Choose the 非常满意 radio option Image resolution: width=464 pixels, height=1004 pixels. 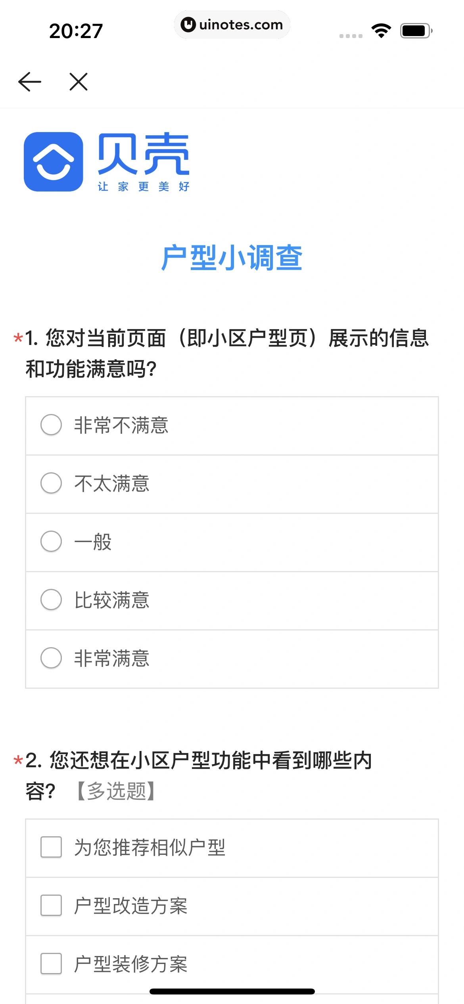pos(51,658)
